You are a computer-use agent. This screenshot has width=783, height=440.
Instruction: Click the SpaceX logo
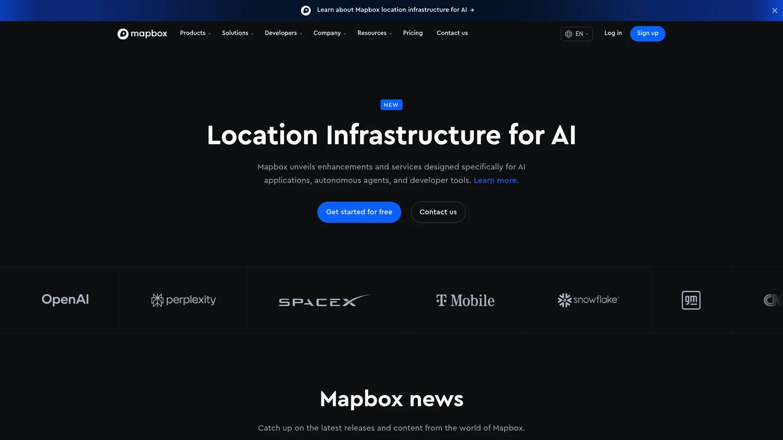[325, 300]
